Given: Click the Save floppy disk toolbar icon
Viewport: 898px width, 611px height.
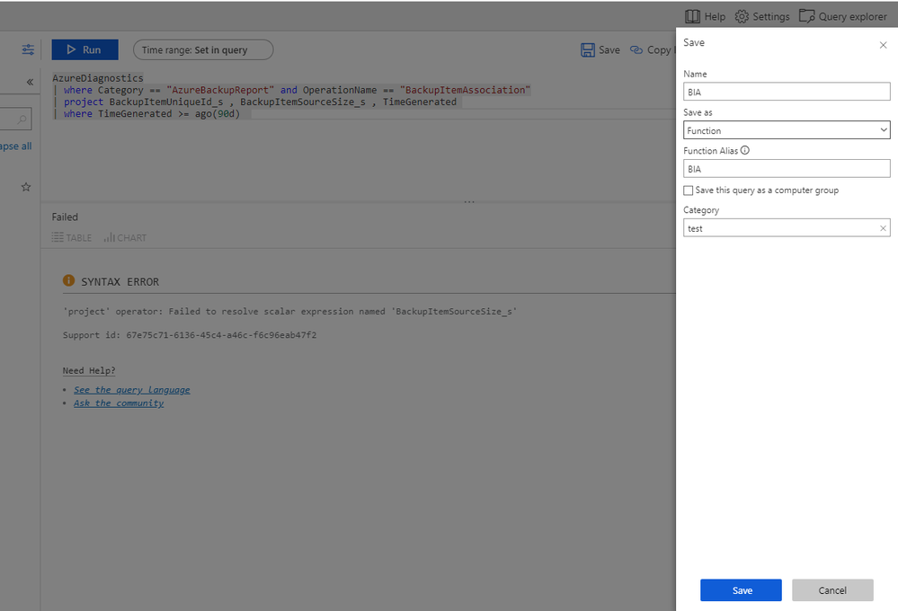Looking at the screenshot, I should [x=588, y=49].
